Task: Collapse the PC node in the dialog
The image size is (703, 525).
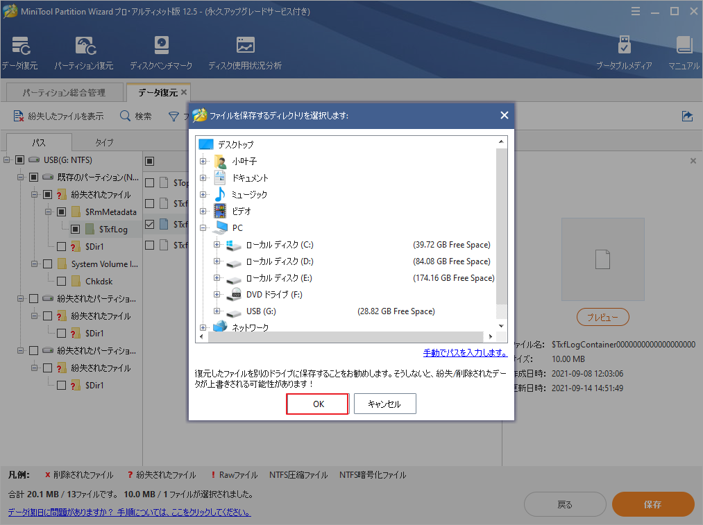Action: 202,228
